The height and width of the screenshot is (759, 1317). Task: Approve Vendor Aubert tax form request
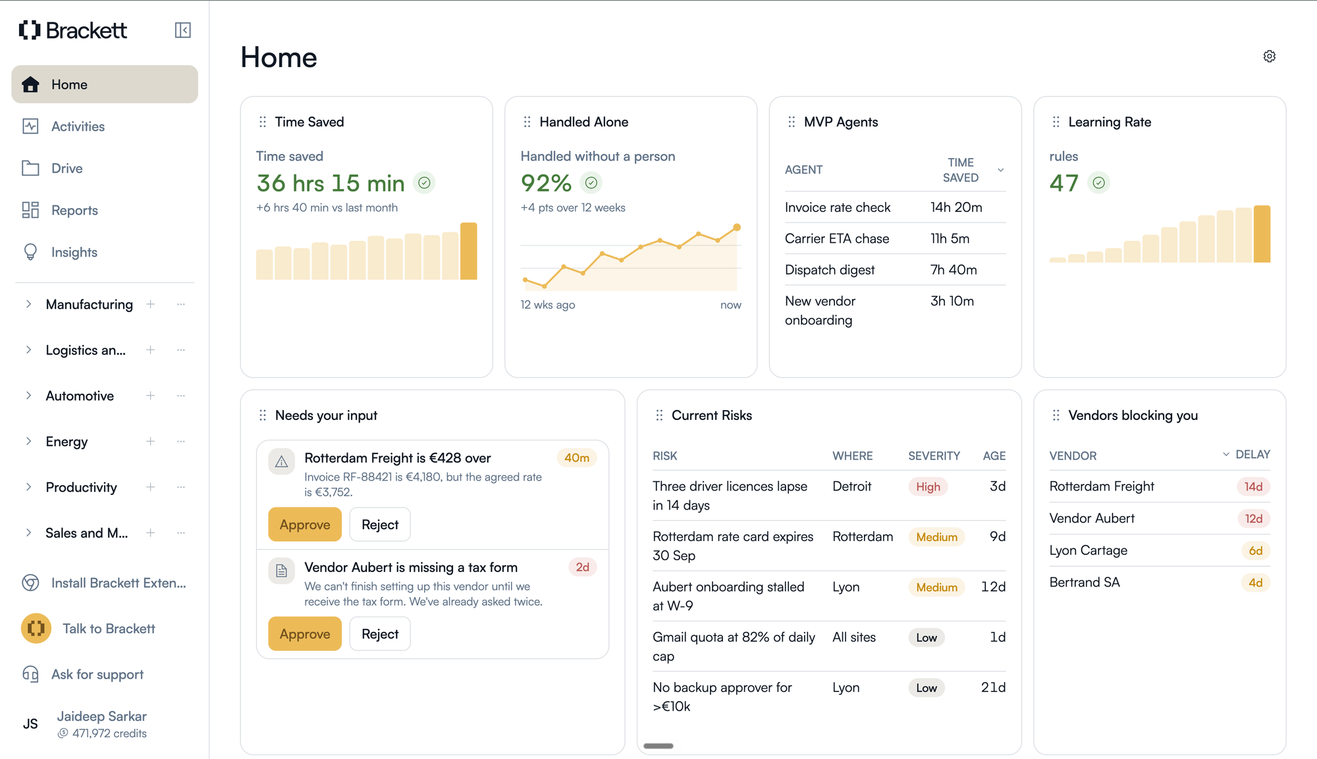(305, 634)
